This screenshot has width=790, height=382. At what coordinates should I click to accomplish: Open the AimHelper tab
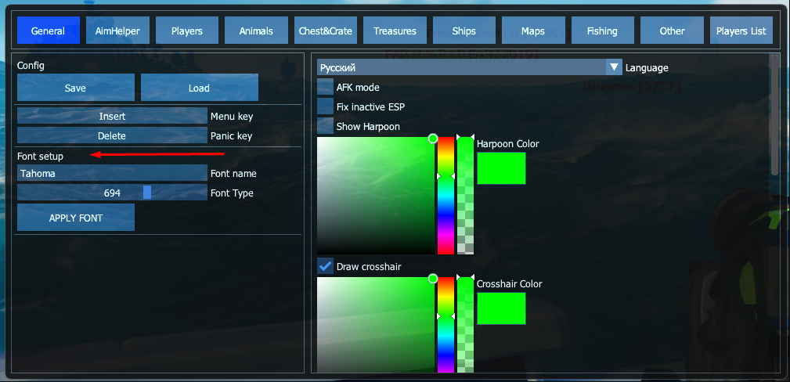(x=117, y=31)
